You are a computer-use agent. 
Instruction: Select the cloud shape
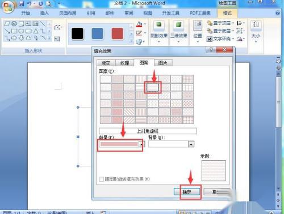coord(28,38)
